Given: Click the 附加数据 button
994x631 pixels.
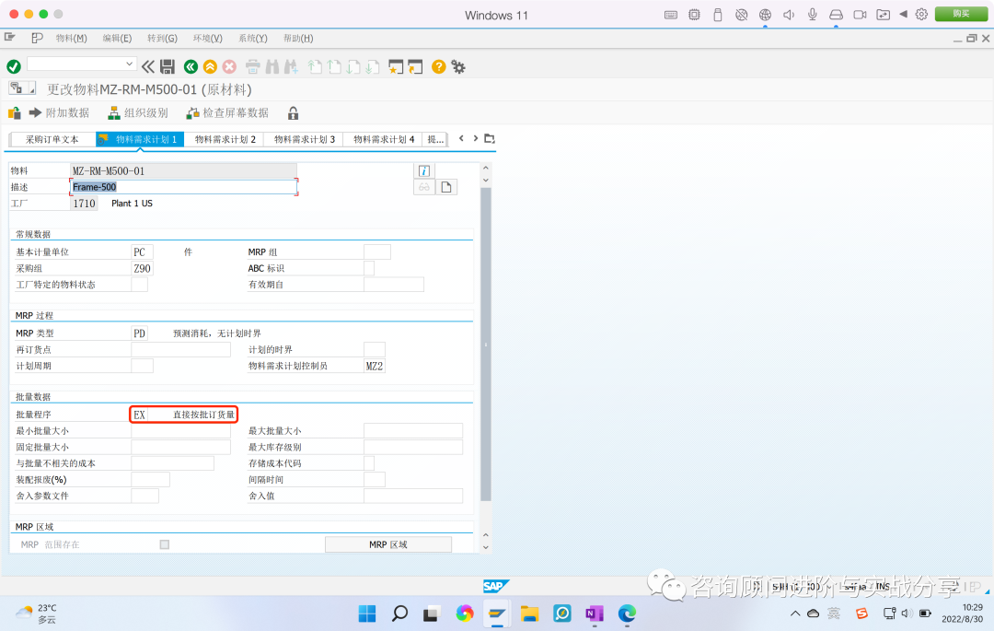Looking at the screenshot, I should point(60,113).
